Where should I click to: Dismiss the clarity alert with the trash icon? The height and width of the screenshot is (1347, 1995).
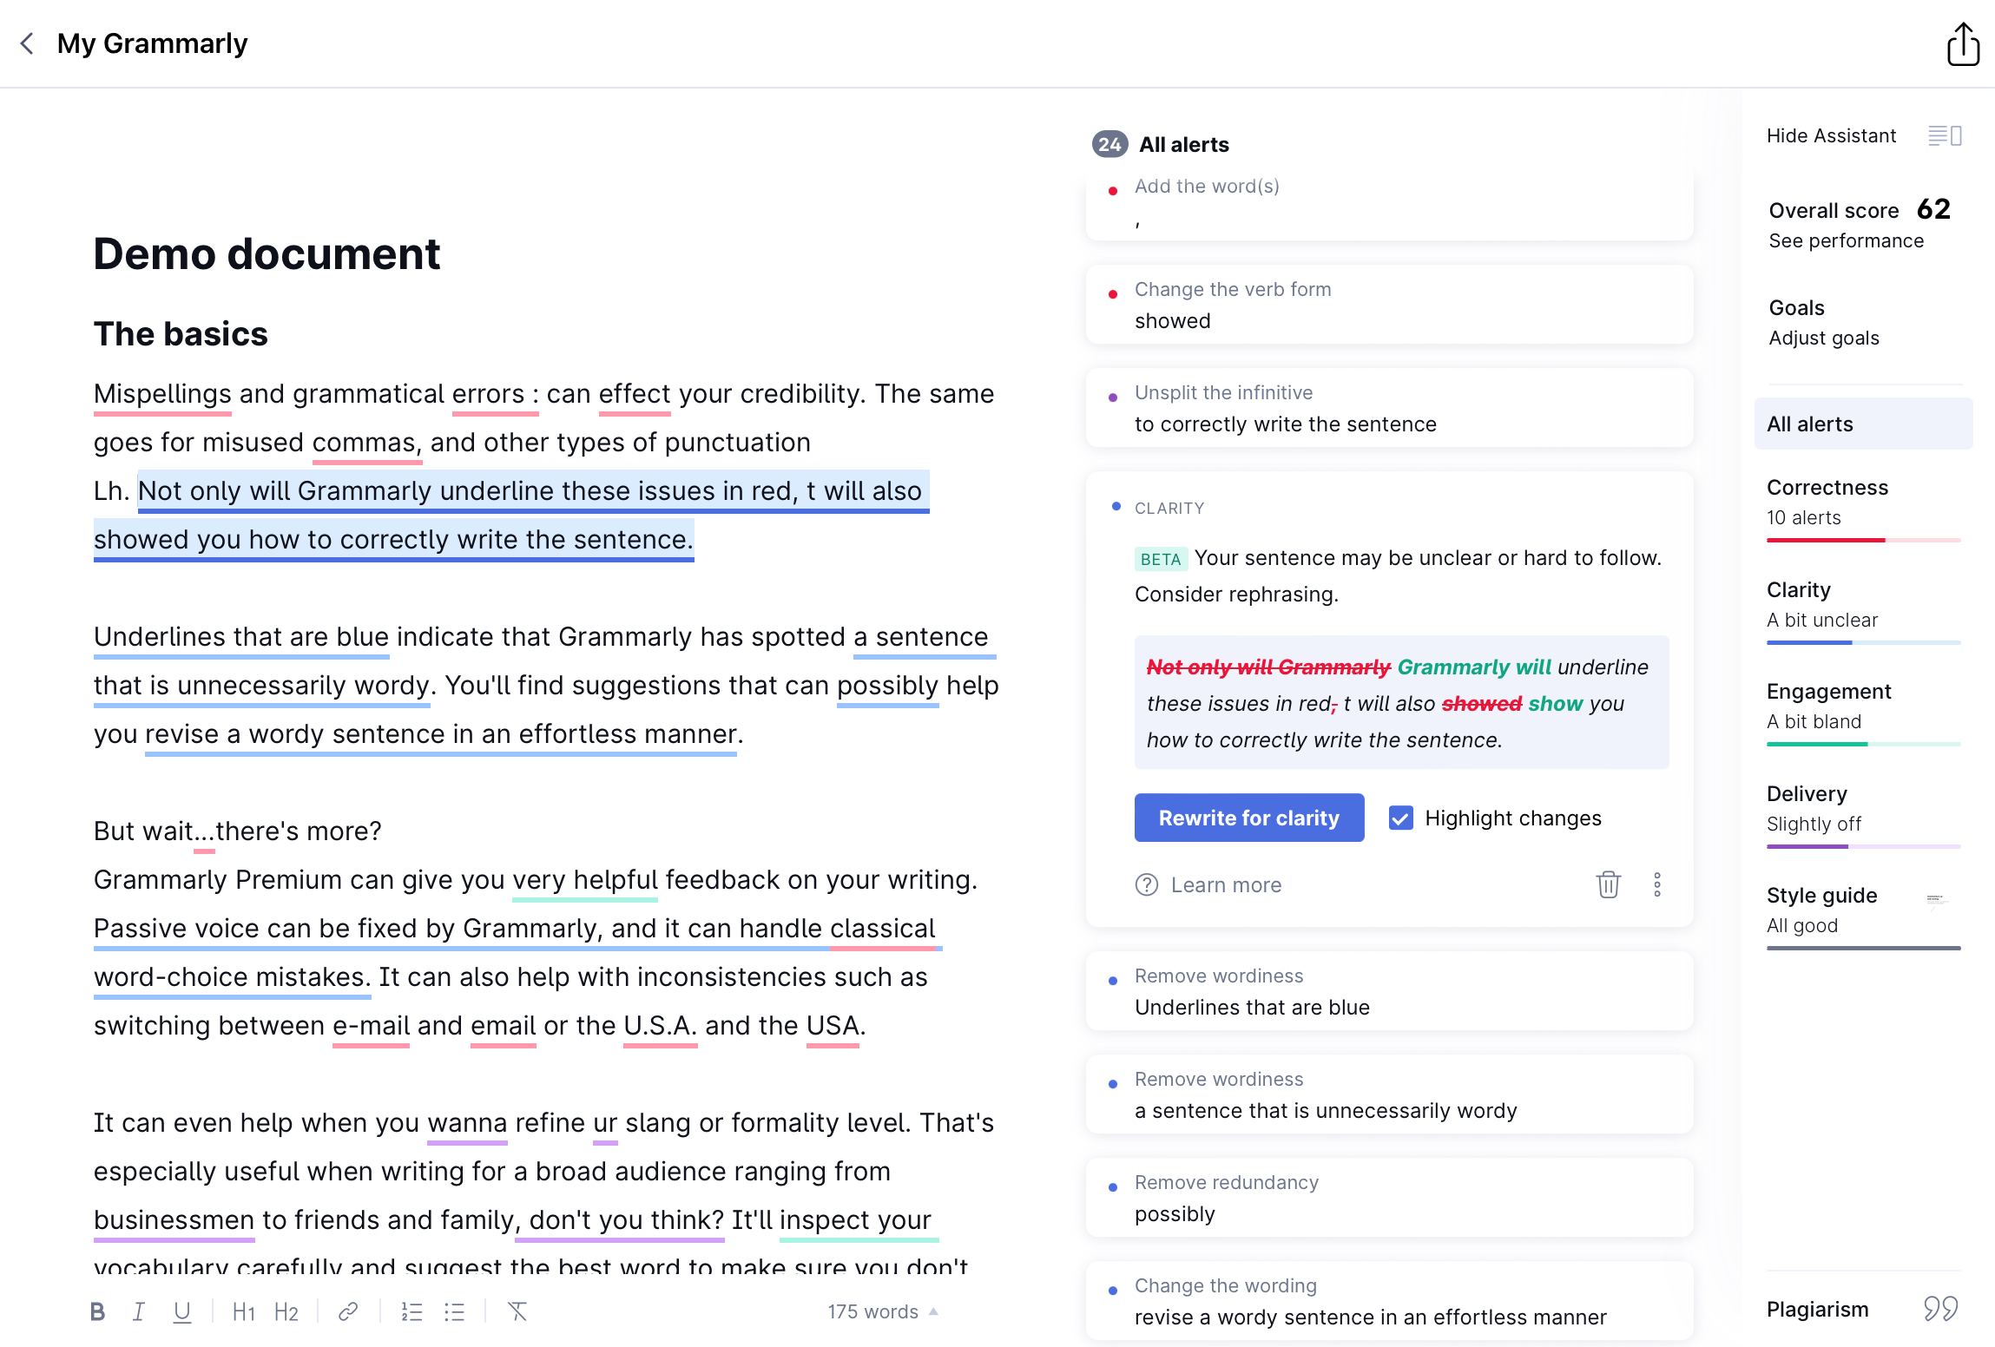[x=1608, y=884]
